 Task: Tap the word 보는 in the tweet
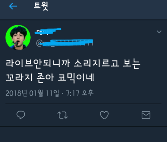point(132,64)
